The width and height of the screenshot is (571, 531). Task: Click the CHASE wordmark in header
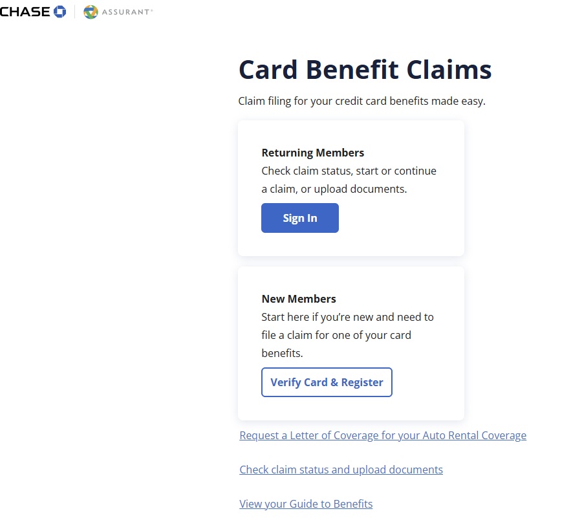(25, 12)
